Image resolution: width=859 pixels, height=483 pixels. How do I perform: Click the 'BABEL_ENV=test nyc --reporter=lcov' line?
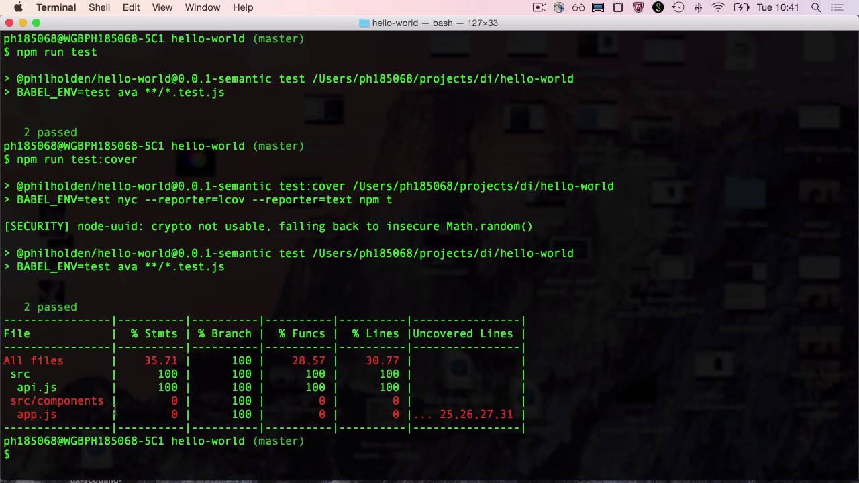pos(198,200)
